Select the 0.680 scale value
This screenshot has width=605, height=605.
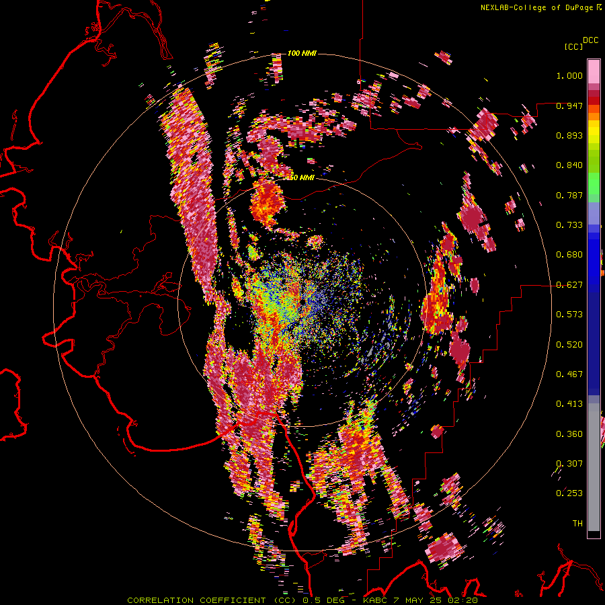pyautogui.click(x=569, y=255)
